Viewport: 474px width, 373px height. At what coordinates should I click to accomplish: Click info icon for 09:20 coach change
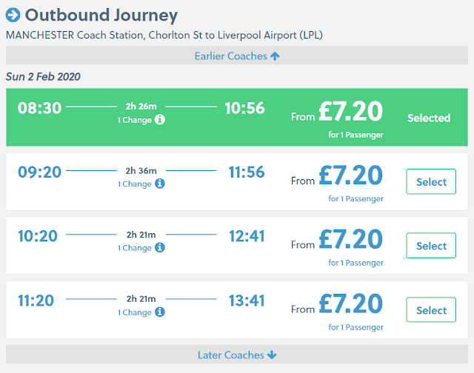(160, 184)
